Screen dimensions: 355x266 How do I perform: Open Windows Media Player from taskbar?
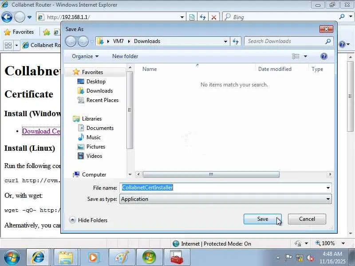(x=93, y=258)
